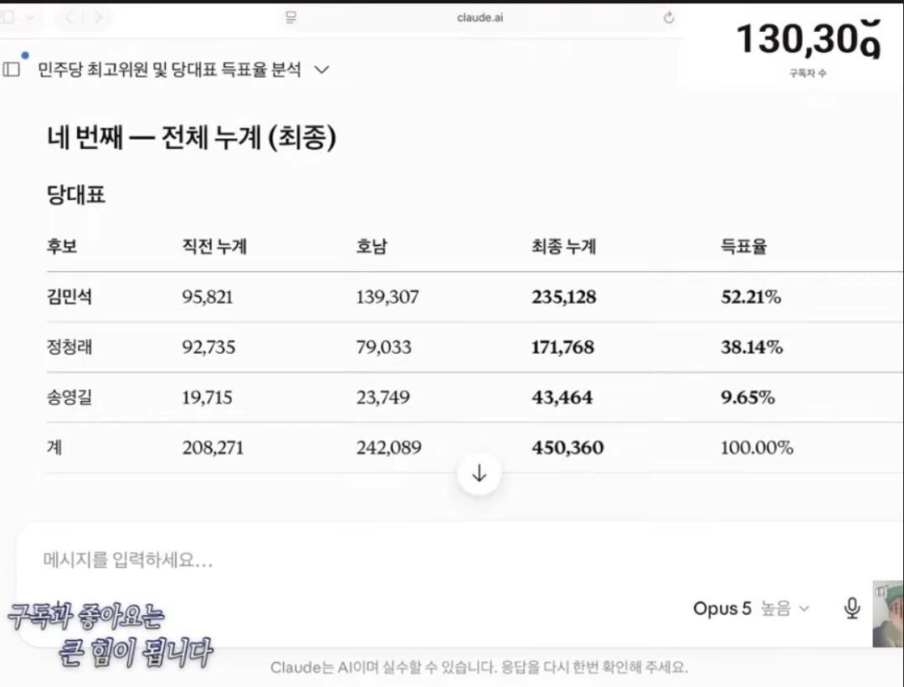Select the 김민석 row name cell
This screenshot has height=687, width=904.
coord(69,297)
